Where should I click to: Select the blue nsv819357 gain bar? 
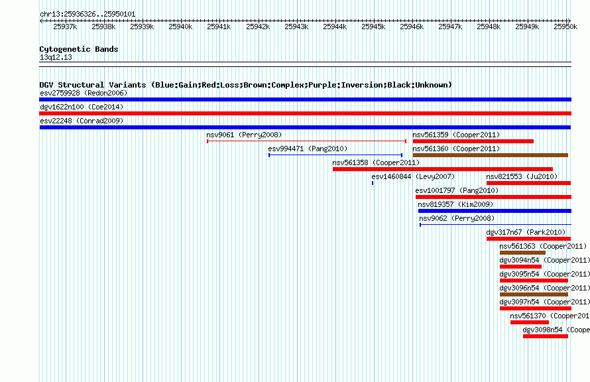[495, 211]
